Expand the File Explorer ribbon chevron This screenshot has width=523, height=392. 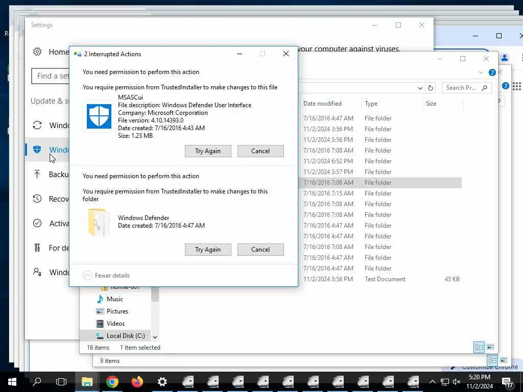481,72
